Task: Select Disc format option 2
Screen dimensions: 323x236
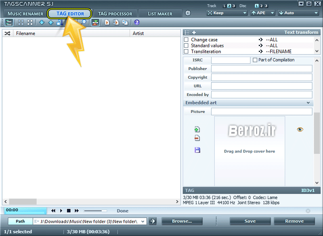Action: pos(261,6)
